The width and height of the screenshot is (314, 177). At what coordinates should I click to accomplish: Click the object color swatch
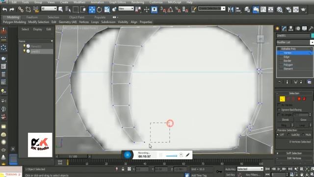tap(313, 35)
